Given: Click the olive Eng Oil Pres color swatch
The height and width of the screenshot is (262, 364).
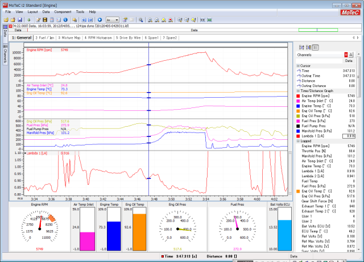Looking at the screenshot, I should click(x=298, y=116).
